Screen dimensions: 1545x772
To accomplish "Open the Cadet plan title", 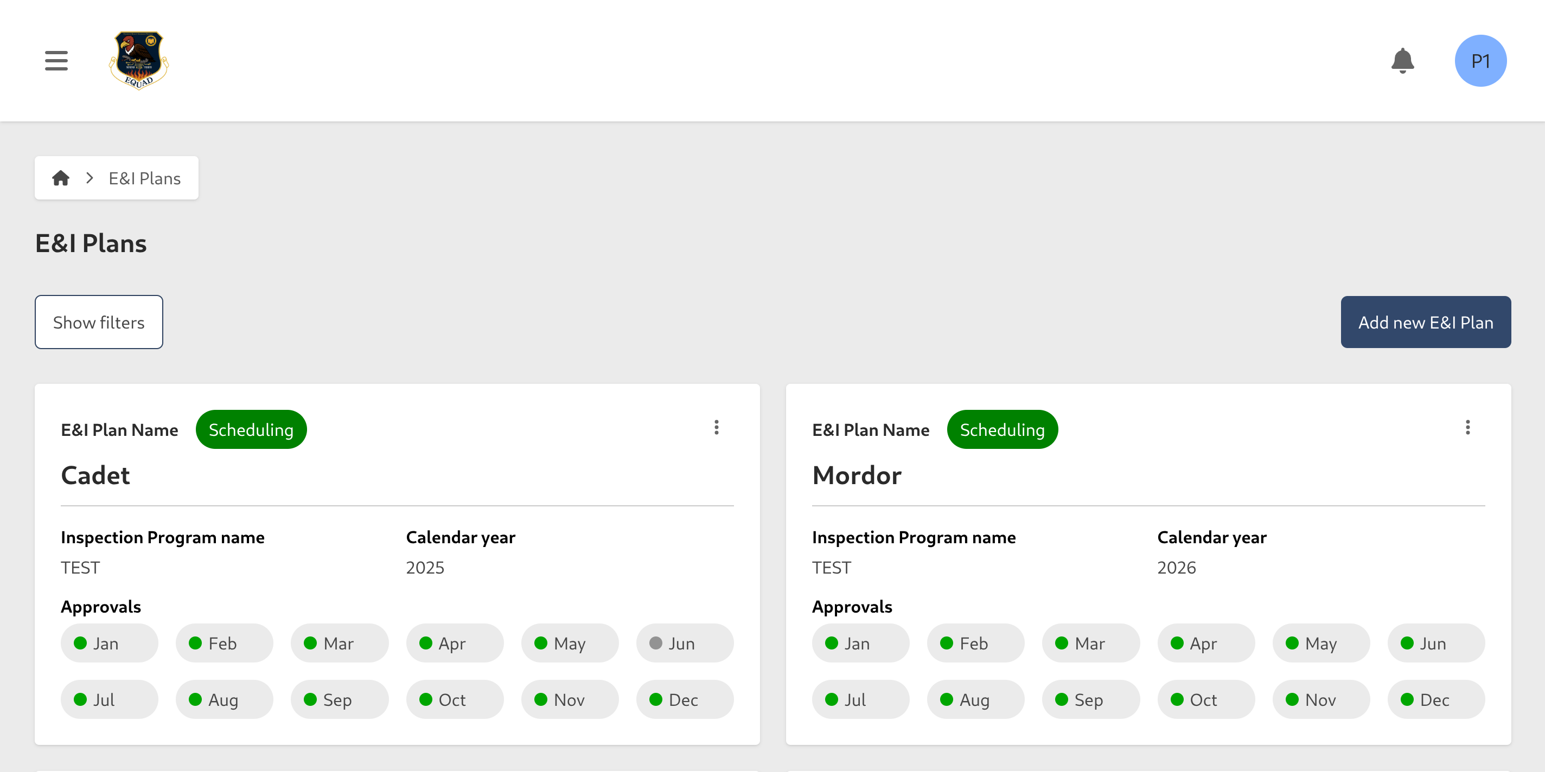I will click(95, 475).
